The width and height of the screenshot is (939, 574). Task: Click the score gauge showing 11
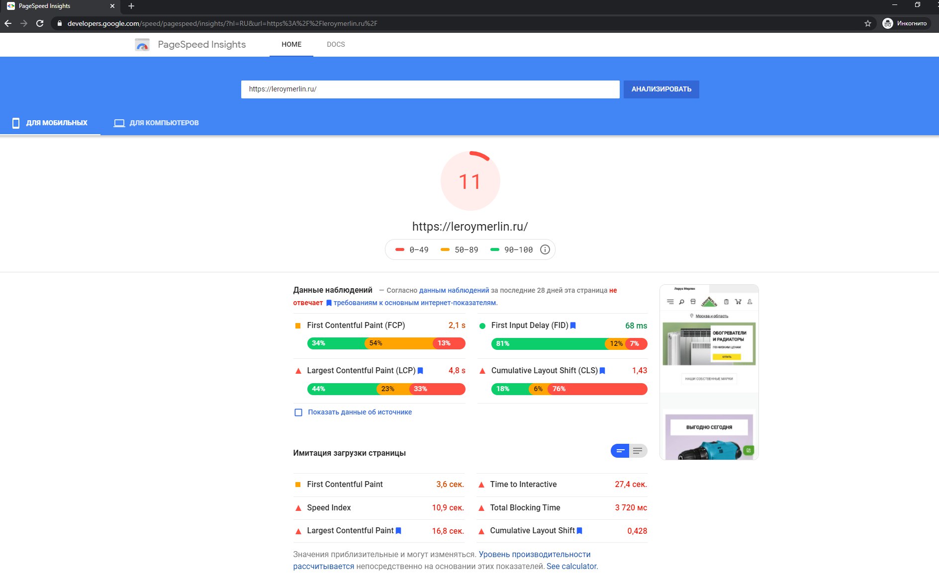[x=470, y=181]
